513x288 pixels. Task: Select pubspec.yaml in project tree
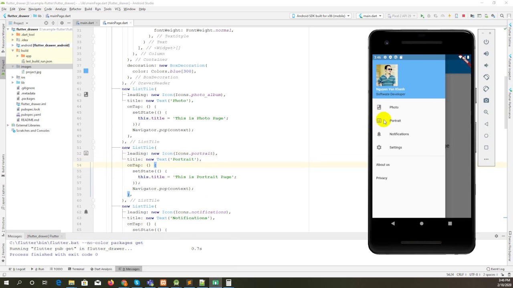(30, 114)
